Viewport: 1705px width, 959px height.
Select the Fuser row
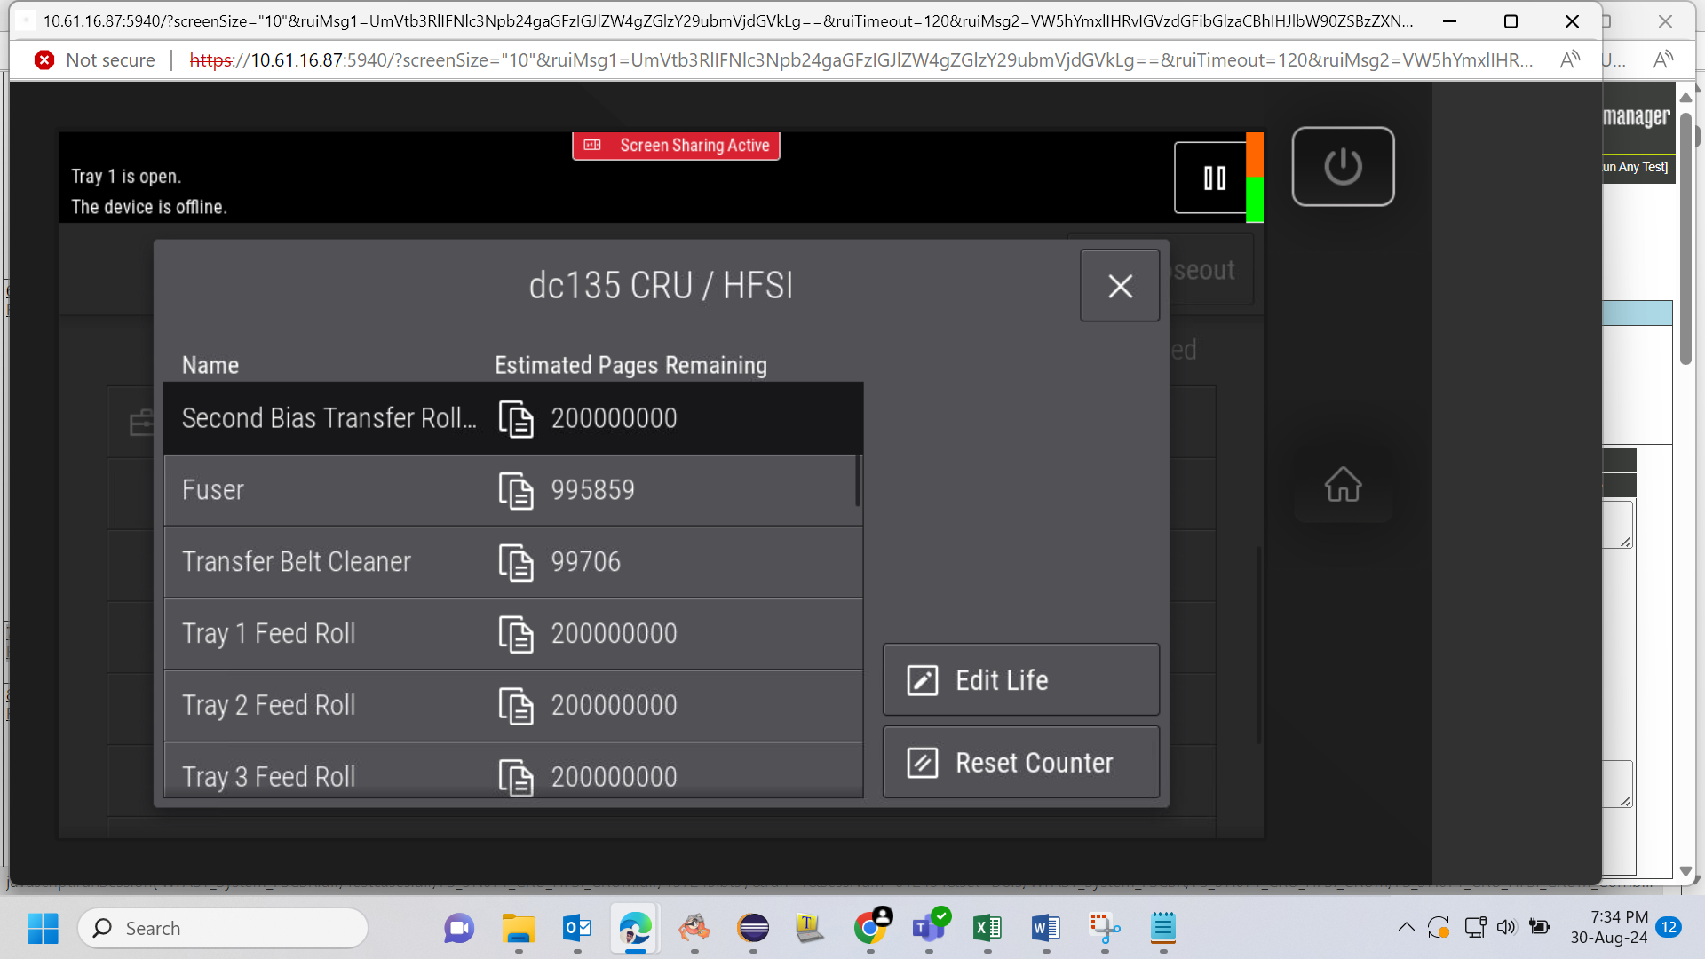coord(512,490)
